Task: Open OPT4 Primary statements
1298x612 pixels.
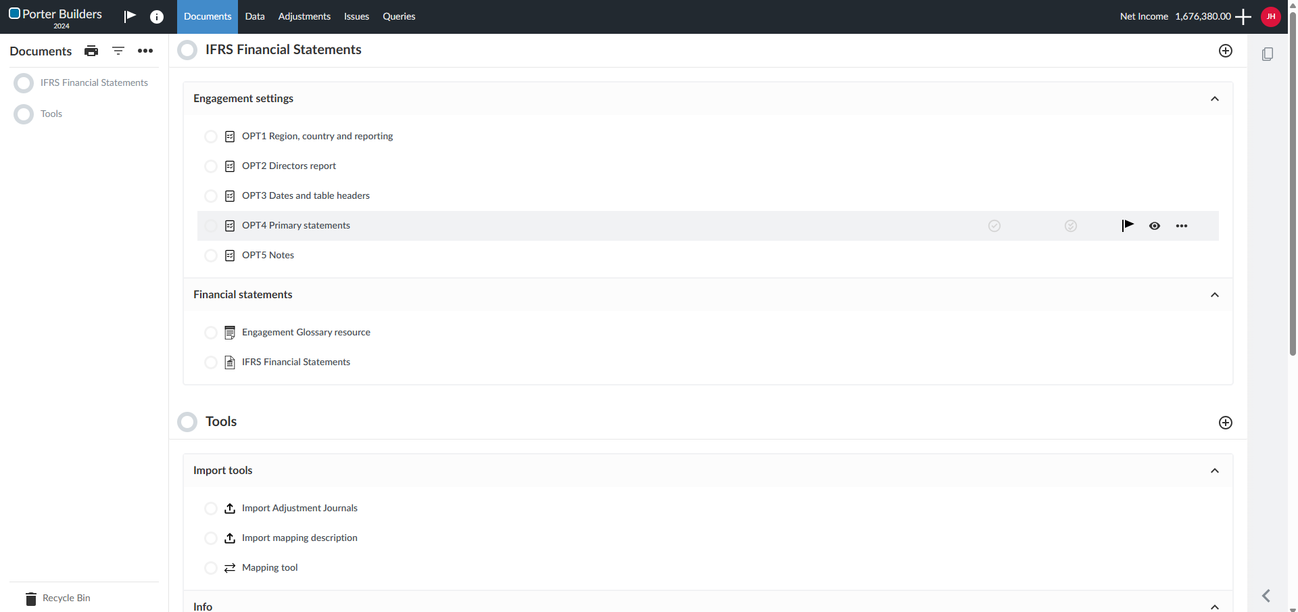Action: [296, 226]
